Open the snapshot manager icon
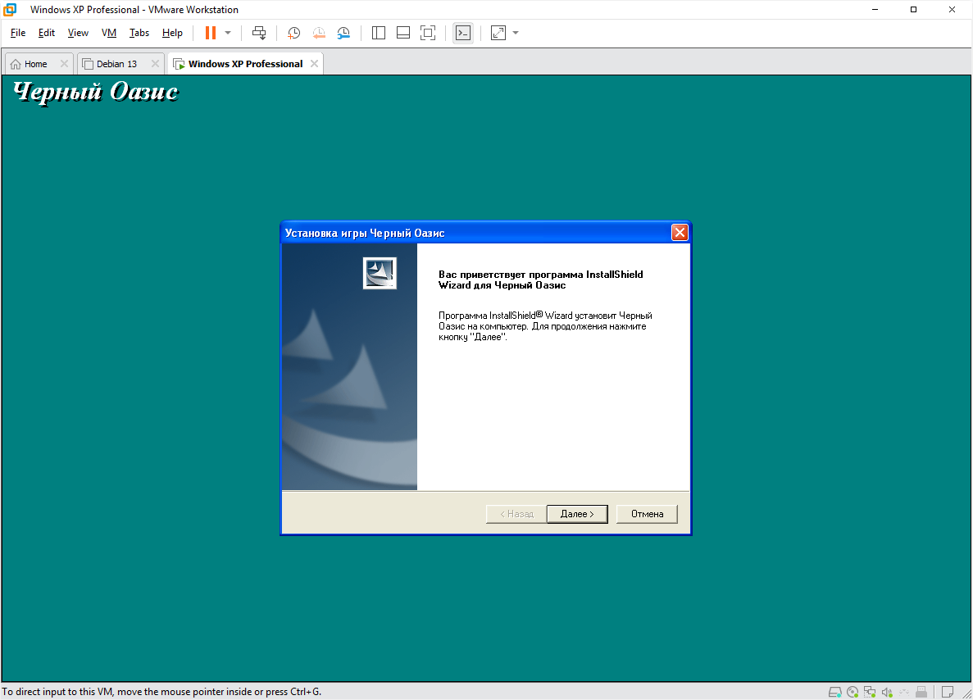The height and width of the screenshot is (700, 973). 344,33
